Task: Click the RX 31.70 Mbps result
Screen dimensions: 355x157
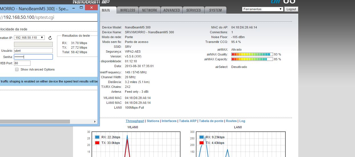Action: (79, 43)
